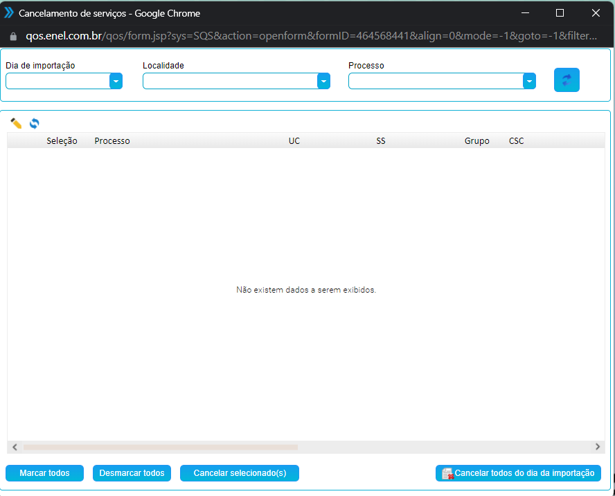Click the cancel-all document icon
Screen dimensions: 615x496
(x=447, y=473)
